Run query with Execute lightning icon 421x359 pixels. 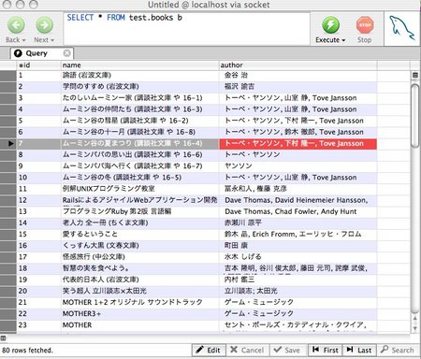click(330, 25)
